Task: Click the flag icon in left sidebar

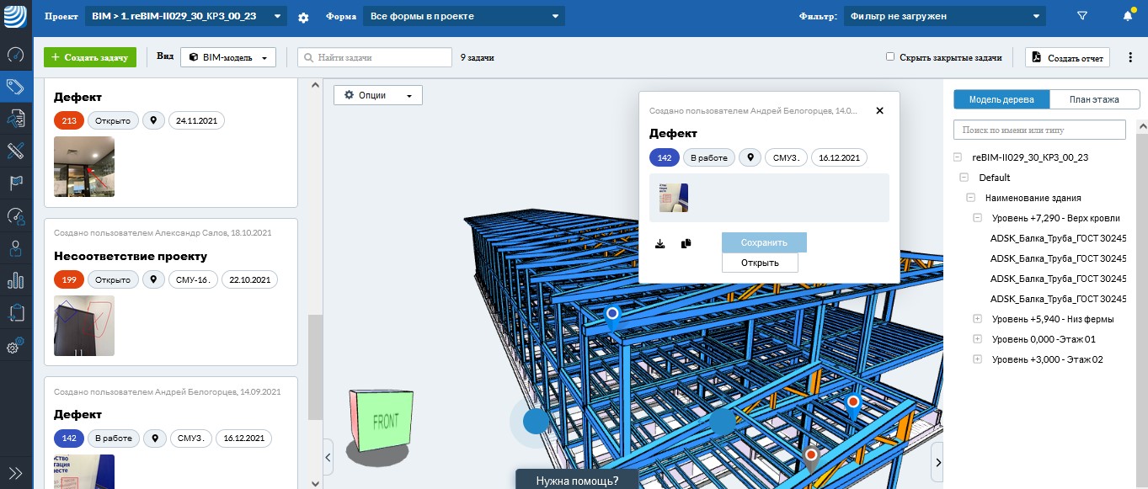Action: 15,183
